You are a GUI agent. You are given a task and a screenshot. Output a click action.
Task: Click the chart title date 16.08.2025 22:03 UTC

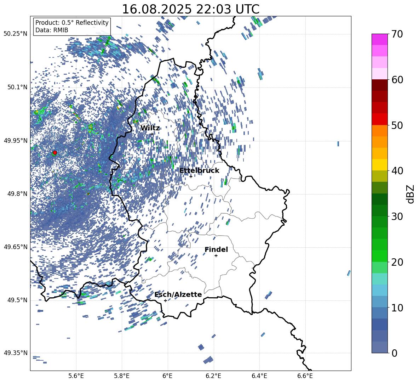(x=191, y=9)
